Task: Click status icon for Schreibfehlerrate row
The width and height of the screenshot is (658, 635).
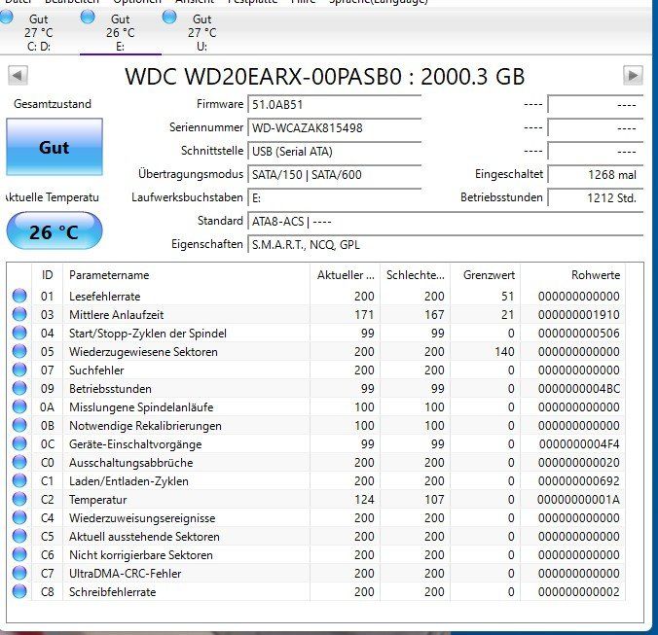Action: point(19,591)
